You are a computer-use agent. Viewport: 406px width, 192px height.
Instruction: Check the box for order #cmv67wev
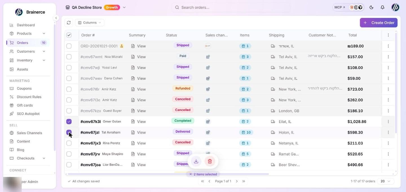(69, 78)
